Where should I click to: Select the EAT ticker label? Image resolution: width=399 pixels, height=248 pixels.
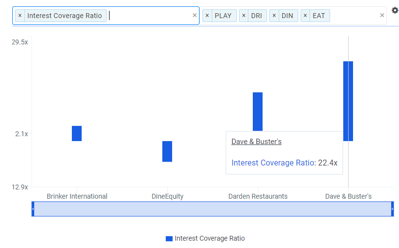319,16
